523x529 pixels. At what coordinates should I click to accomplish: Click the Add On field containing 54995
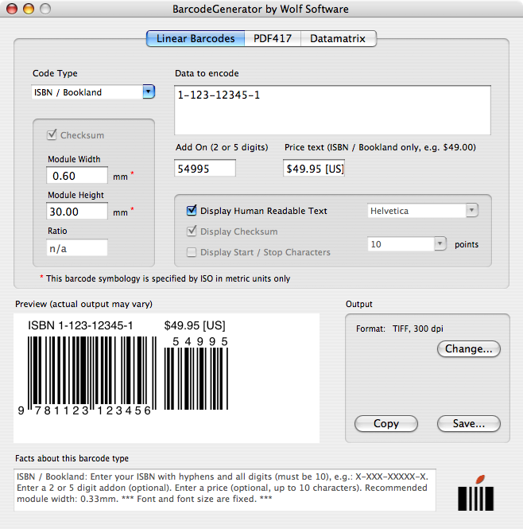[x=205, y=169]
